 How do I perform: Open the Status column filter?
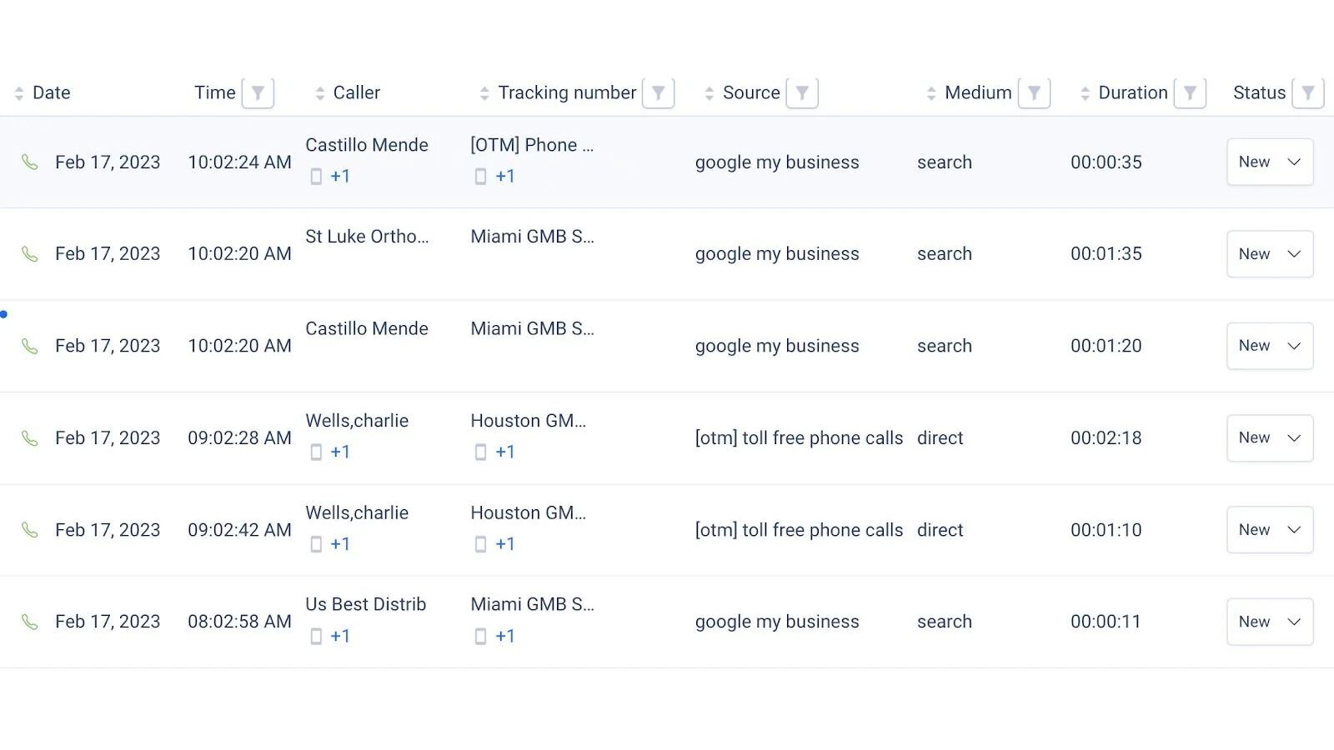click(x=1307, y=93)
